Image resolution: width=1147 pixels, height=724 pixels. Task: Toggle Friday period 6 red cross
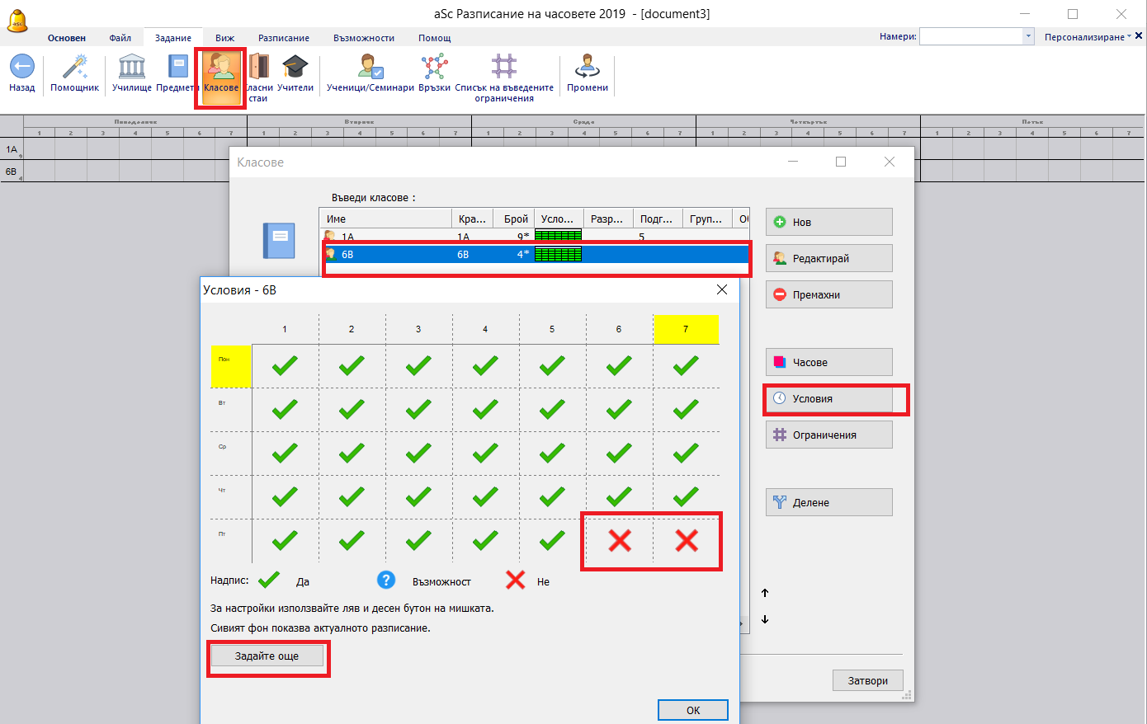(x=619, y=540)
